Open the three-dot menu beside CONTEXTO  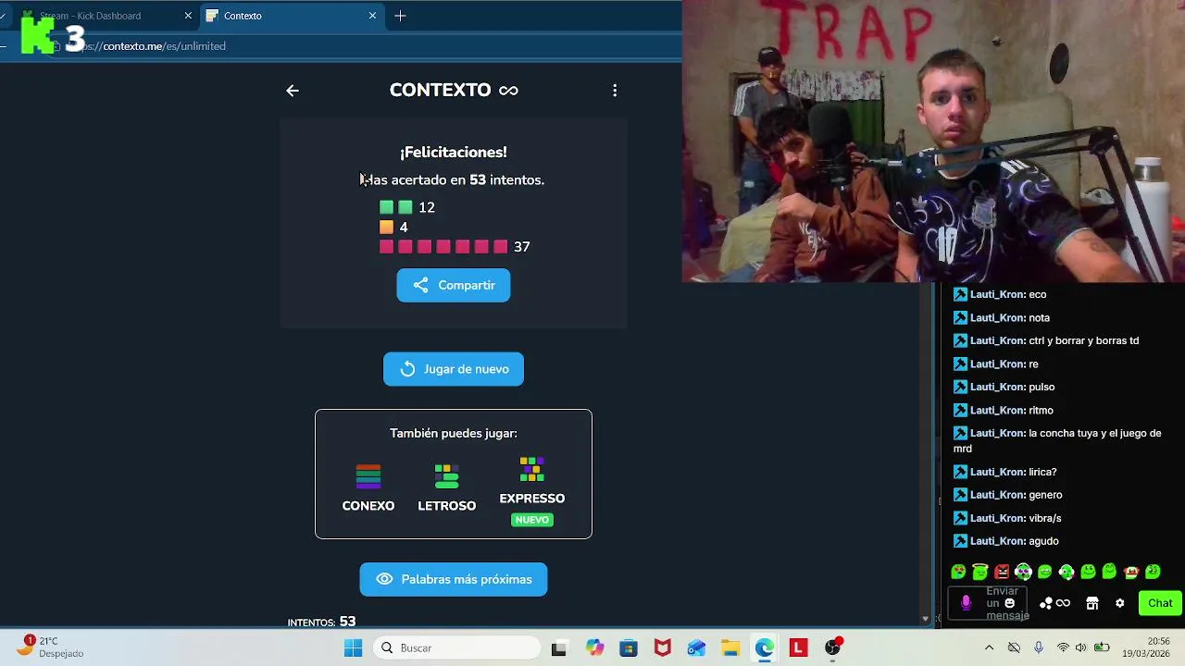pyautogui.click(x=615, y=91)
